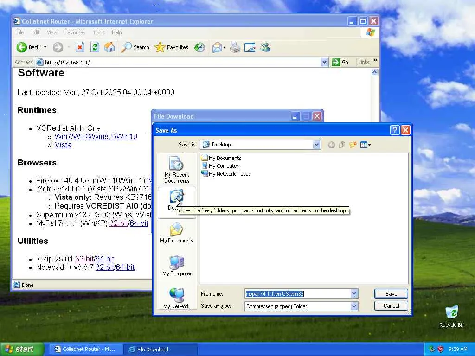475x356 pixels.
Task: Open the Vista VCRedist link
Action: click(63, 145)
